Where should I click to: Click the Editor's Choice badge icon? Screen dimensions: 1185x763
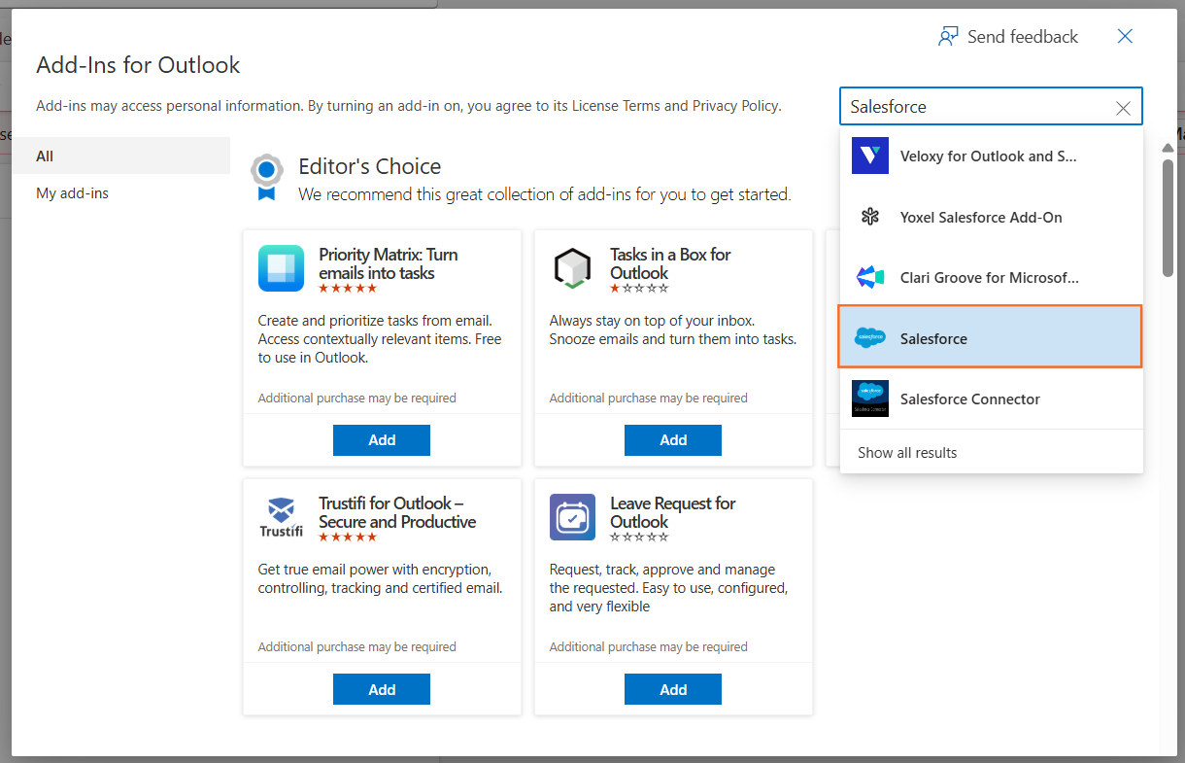coord(266,176)
